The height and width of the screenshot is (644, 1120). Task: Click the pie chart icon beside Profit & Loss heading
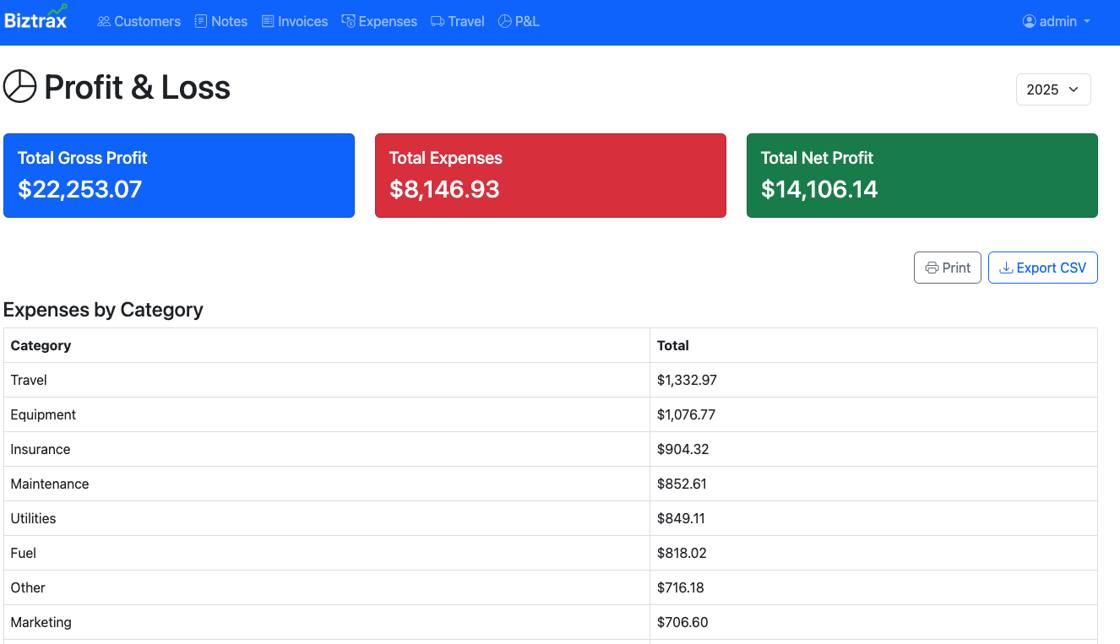[x=19, y=86]
